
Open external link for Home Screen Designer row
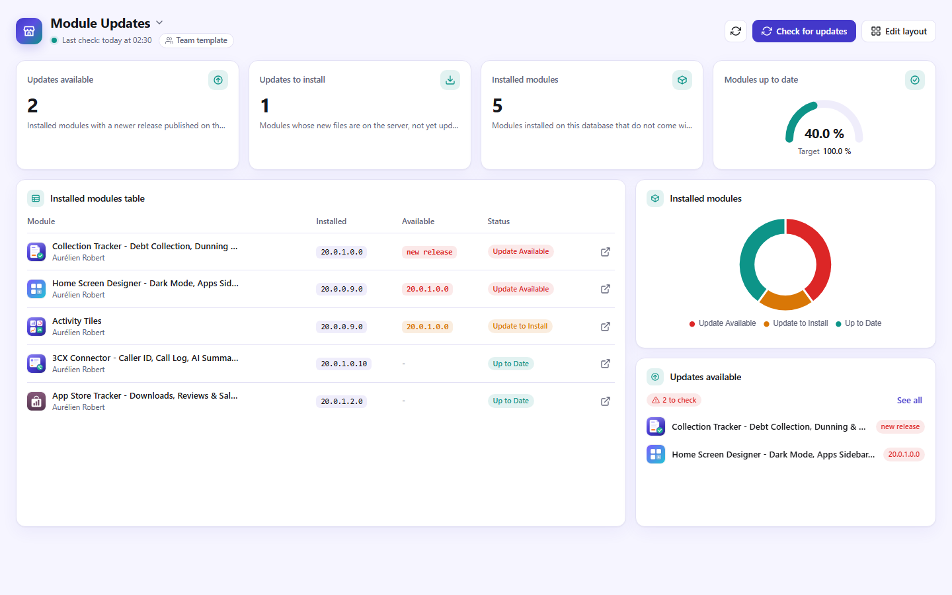(x=605, y=289)
